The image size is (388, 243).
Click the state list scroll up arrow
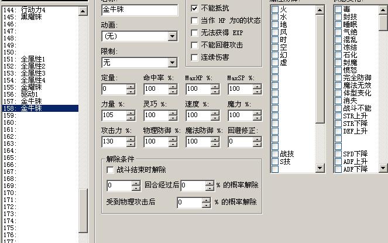[x=83, y=11]
